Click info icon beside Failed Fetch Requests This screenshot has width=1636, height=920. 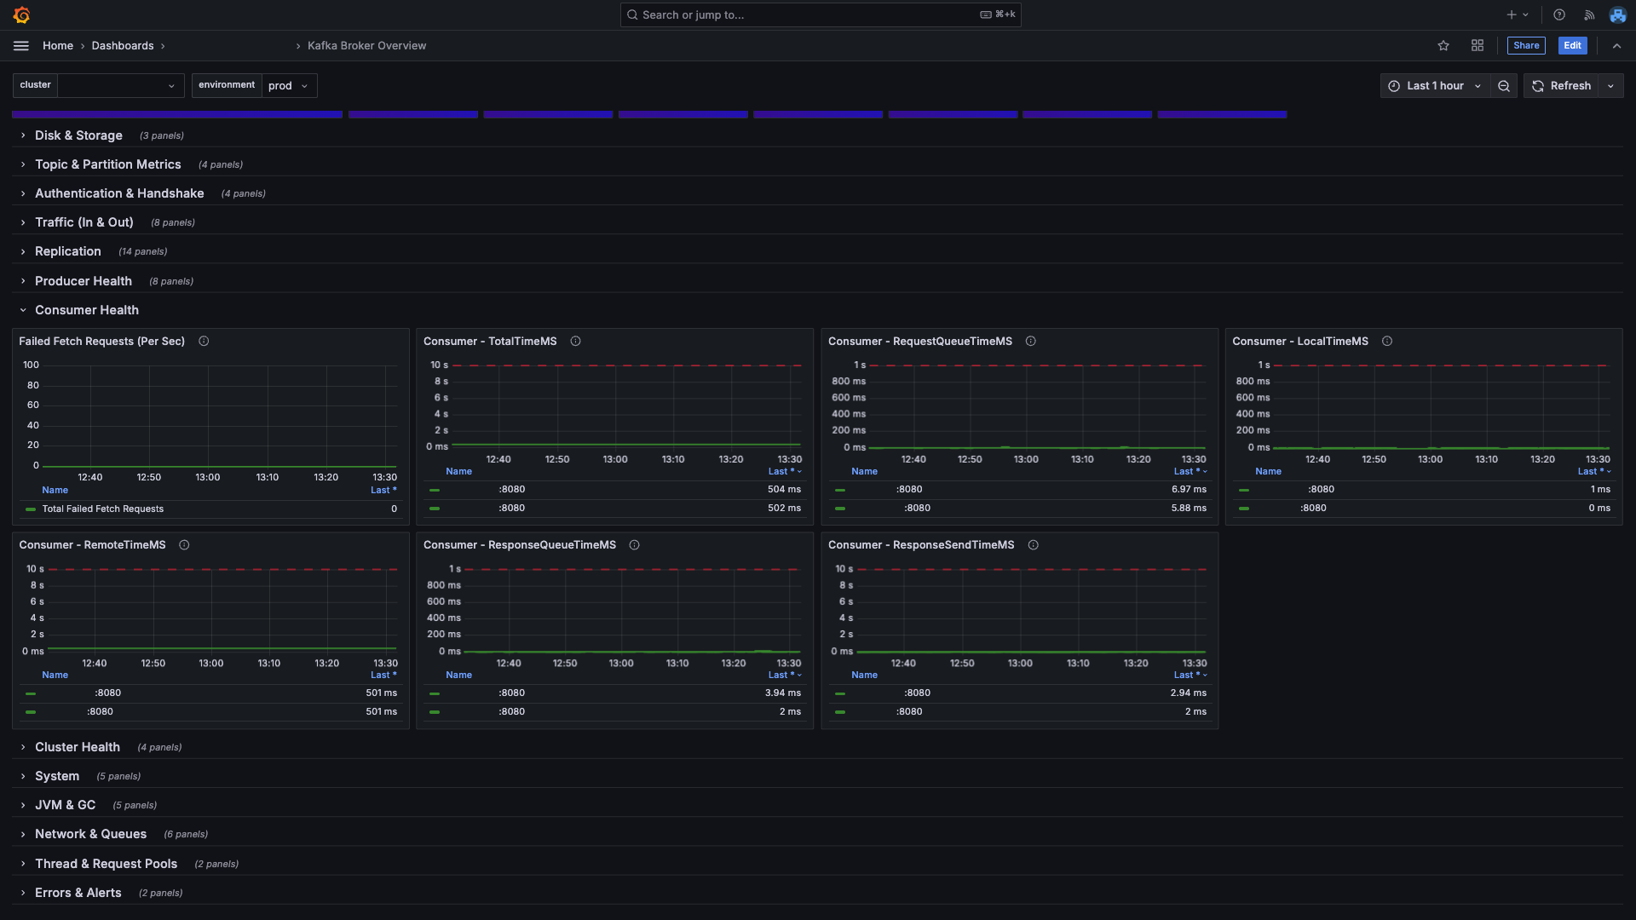(x=204, y=342)
